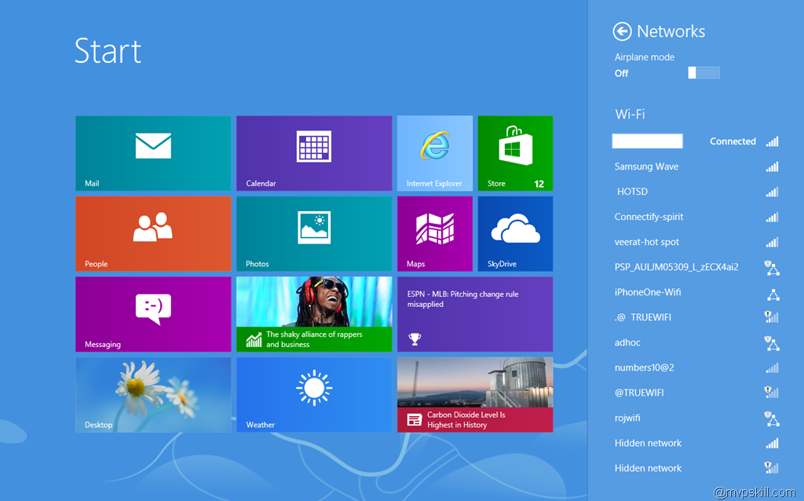Viewport: 804px width, 501px height.
Task: Open the Photos tile
Action: [x=314, y=234]
